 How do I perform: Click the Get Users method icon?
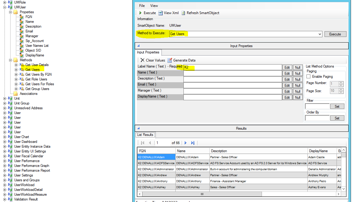click(x=22, y=70)
